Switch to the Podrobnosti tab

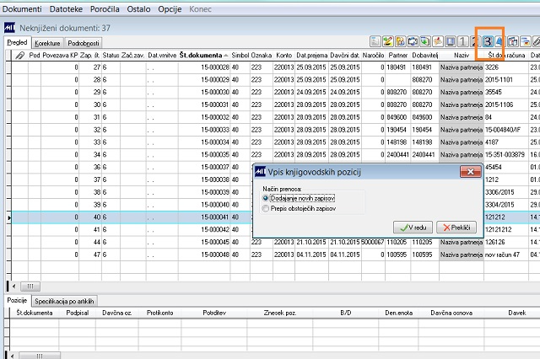pos(84,41)
